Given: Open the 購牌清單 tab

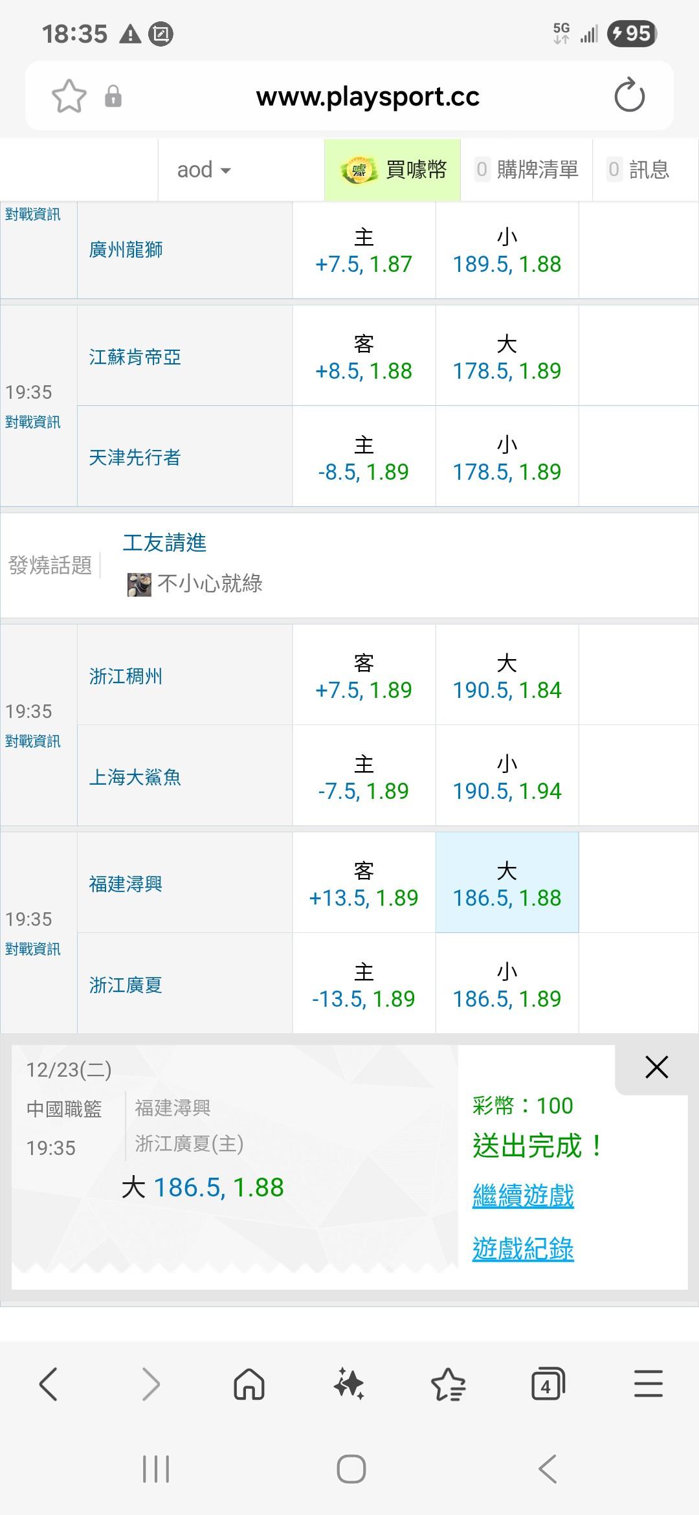Looking at the screenshot, I should pyautogui.click(x=527, y=170).
